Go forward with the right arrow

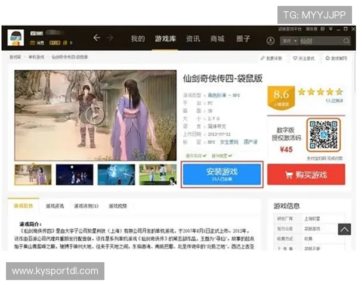pos(110,38)
